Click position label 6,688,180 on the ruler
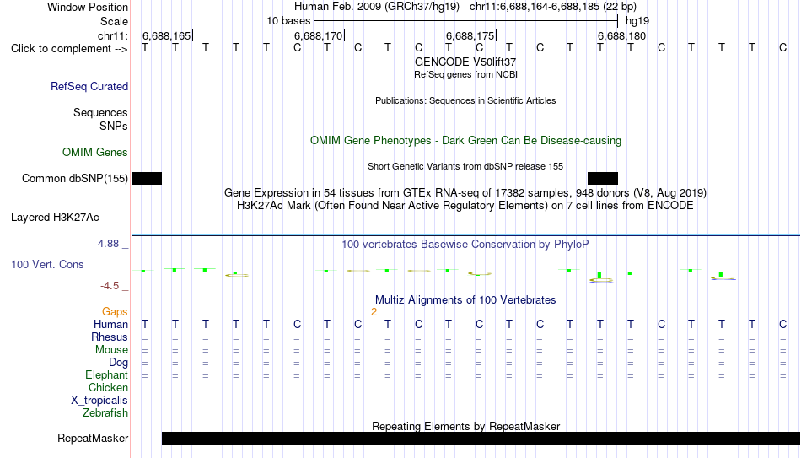801x458 pixels. pos(621,35)
